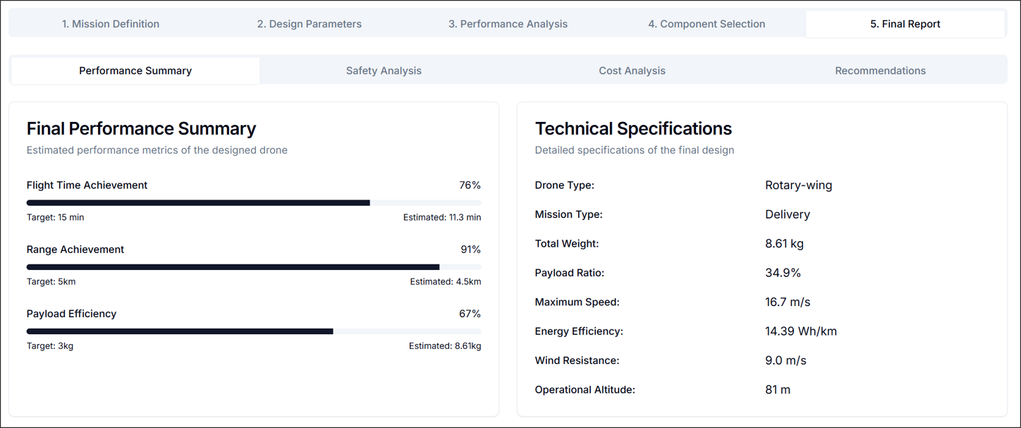Click the Flight Time Achievement progress bar
Image resolution: width=1021 pixels, height=428 pixels.
point(254,202)
